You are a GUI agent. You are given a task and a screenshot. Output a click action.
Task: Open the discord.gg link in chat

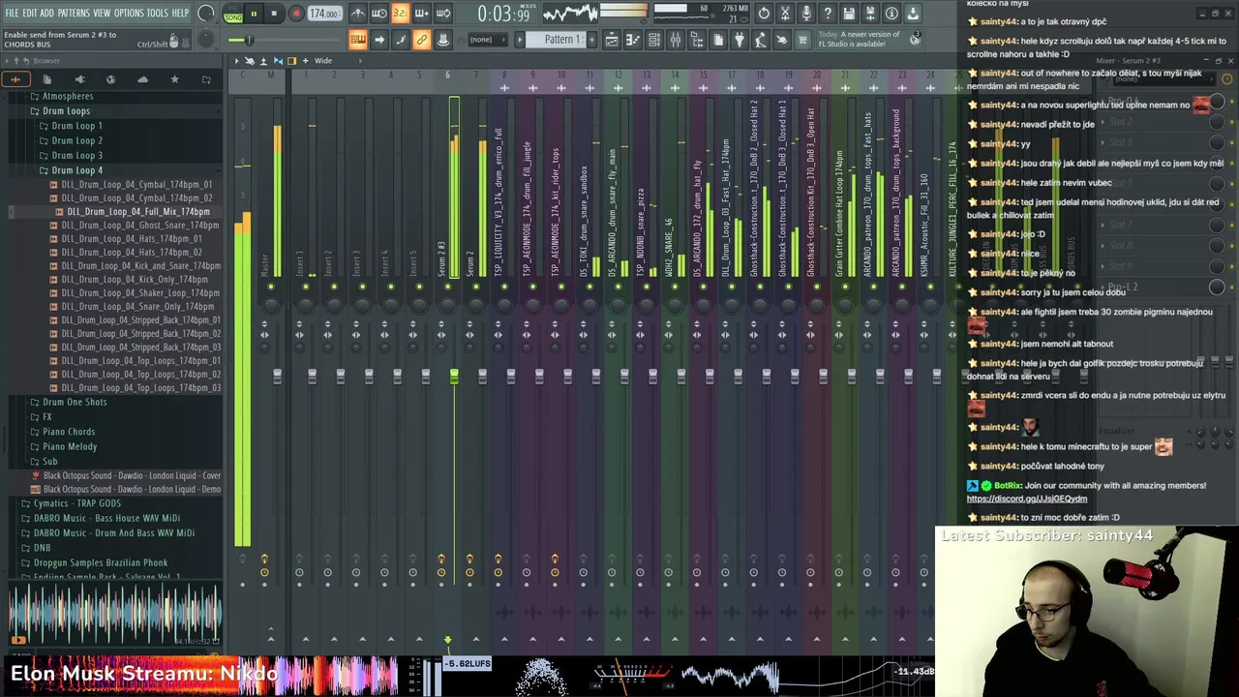[x=1026, y=499]
